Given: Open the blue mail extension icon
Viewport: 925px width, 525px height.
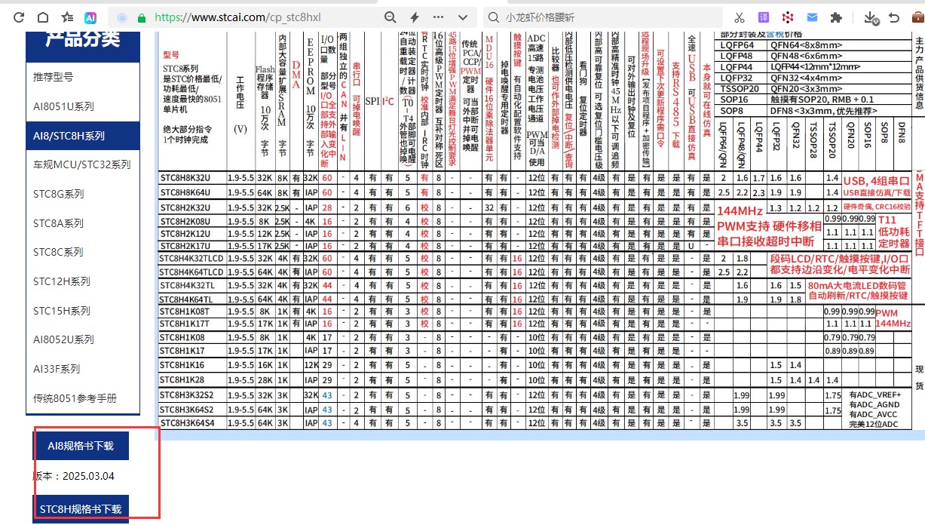Looking at the screenshot, I should (x=812, y=17).
